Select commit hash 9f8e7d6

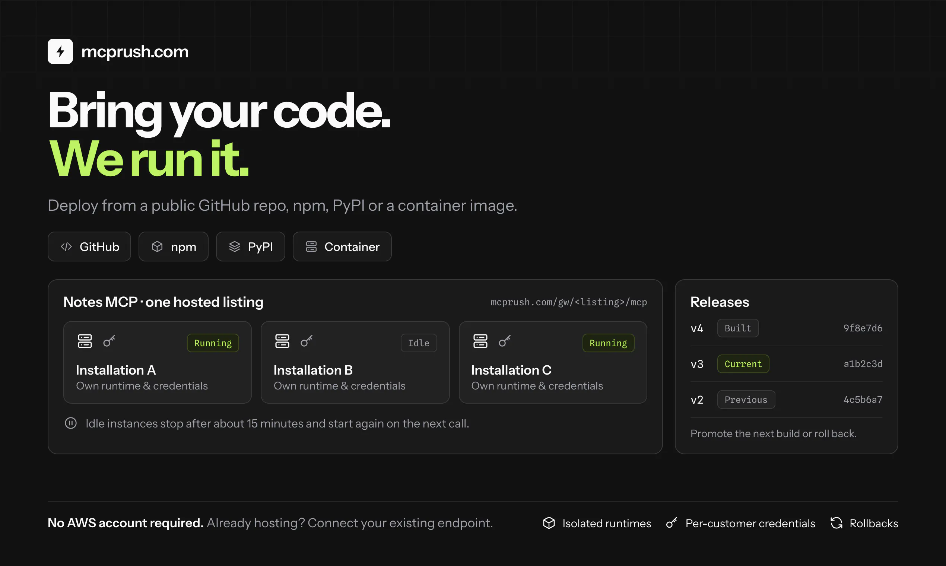863,328
